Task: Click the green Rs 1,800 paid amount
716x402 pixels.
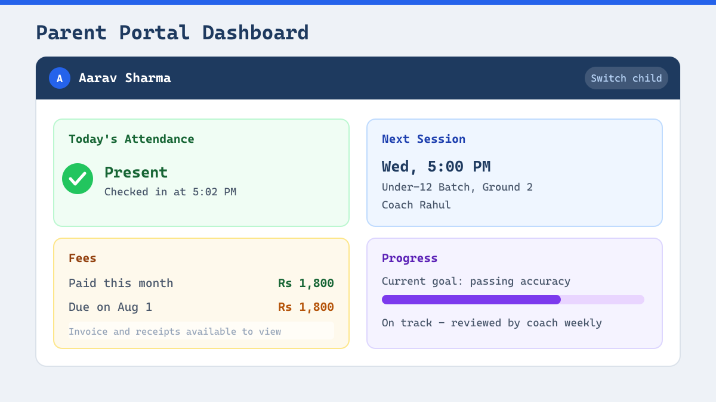Action: (x=306, y=283)
